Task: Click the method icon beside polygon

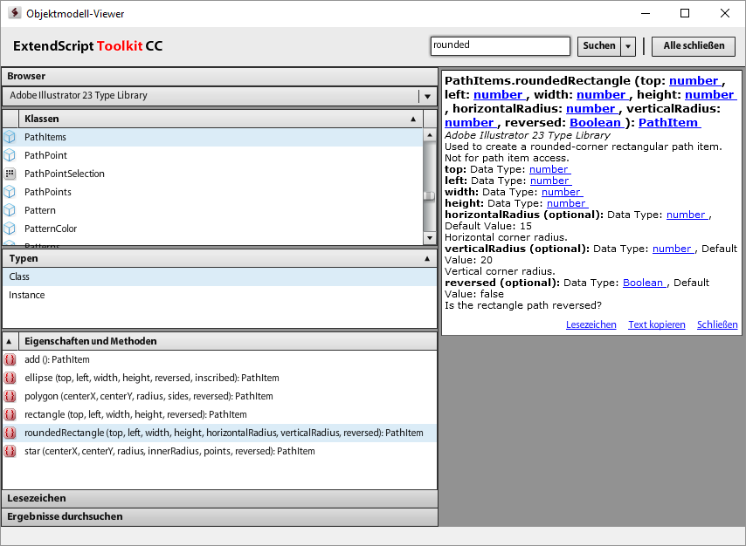Action: 10,396
